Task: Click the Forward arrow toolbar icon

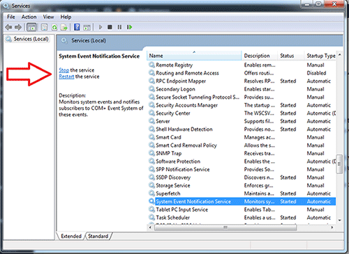Action: click(x=18, y=27)
